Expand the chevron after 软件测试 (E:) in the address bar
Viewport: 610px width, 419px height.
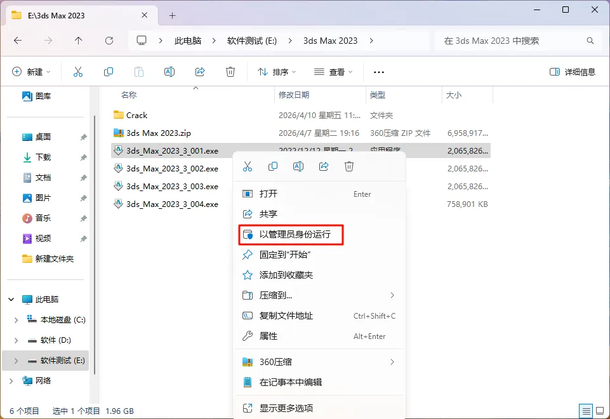tap(290, 41)
